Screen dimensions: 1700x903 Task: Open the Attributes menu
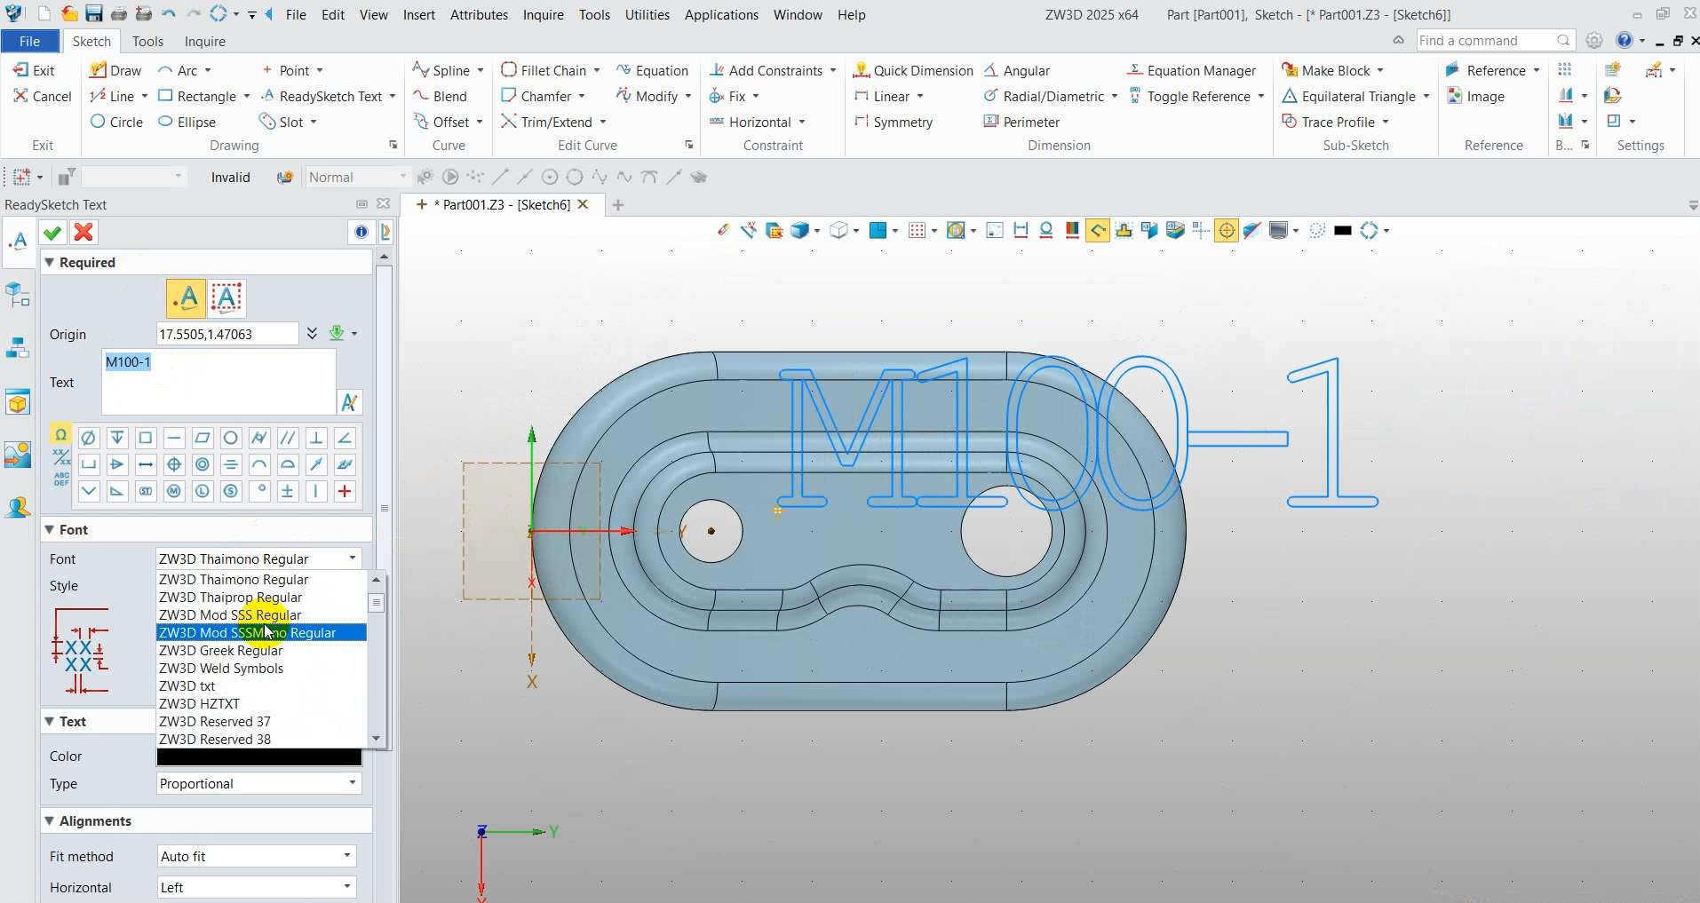(x=479, y=15)
